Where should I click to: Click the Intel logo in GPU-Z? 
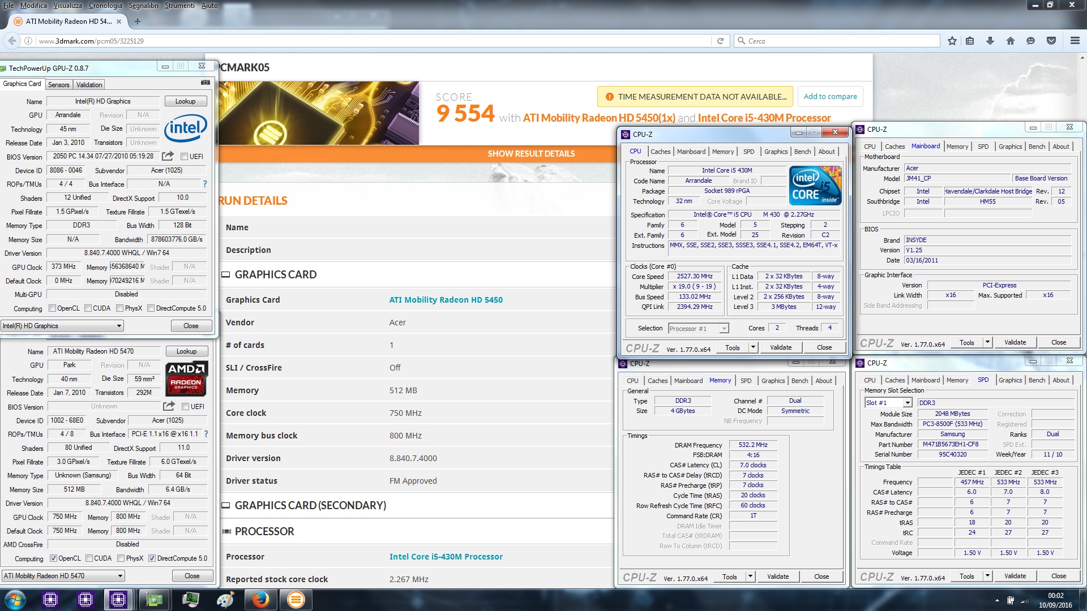coord(186,128)
